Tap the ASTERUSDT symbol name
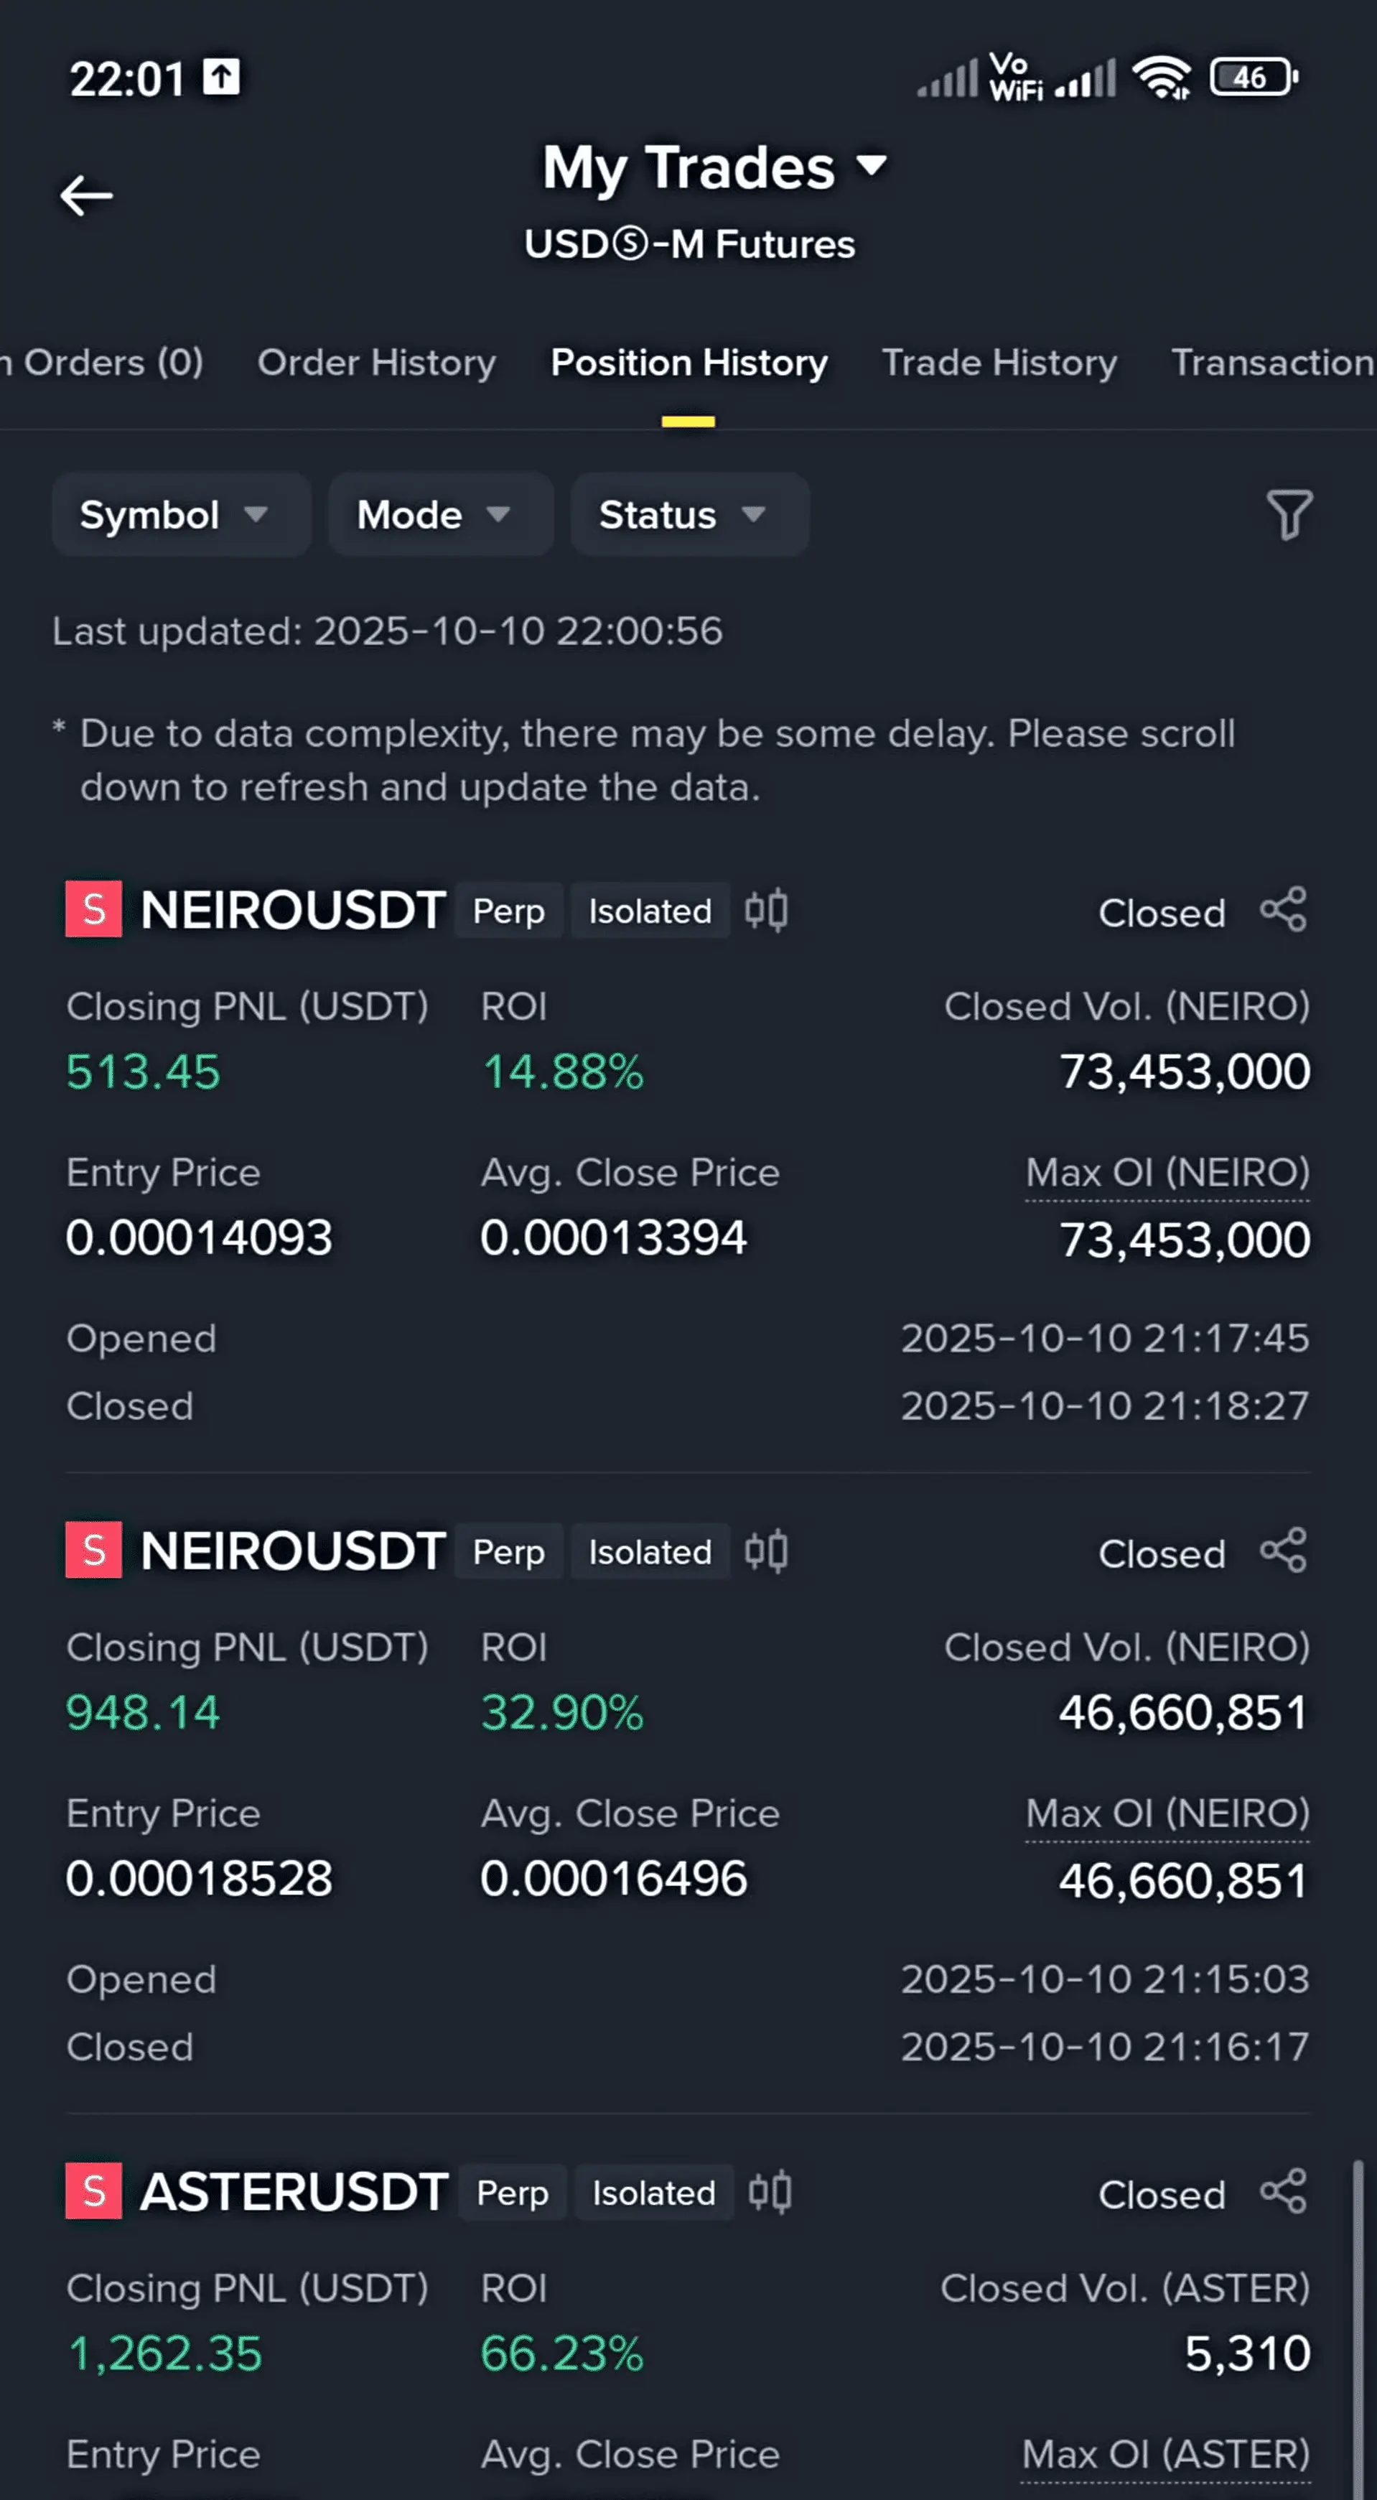This screenshot has height=2500, width=1377. pyautogui.click(x=293, y=2193)
